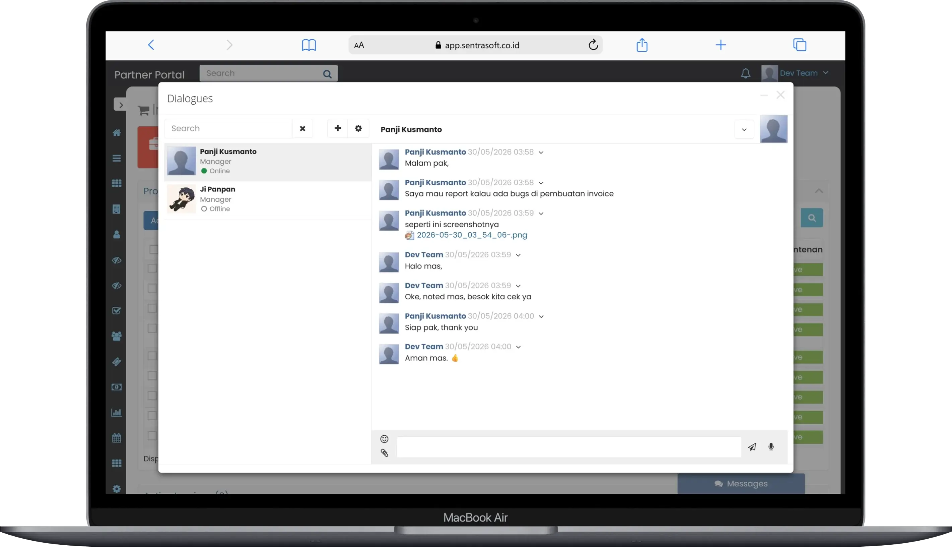The image size is (952, 547).
Task: Open the checked-box tasks icon in the sidebar
Action: click(117, 311)
